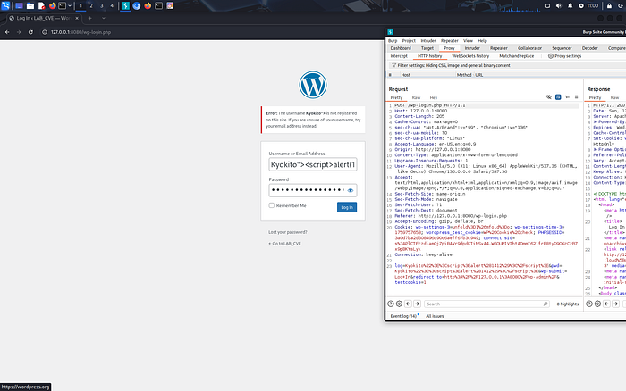Sort history by Method column header
626x391 pixels.
(x=464, y=75)
